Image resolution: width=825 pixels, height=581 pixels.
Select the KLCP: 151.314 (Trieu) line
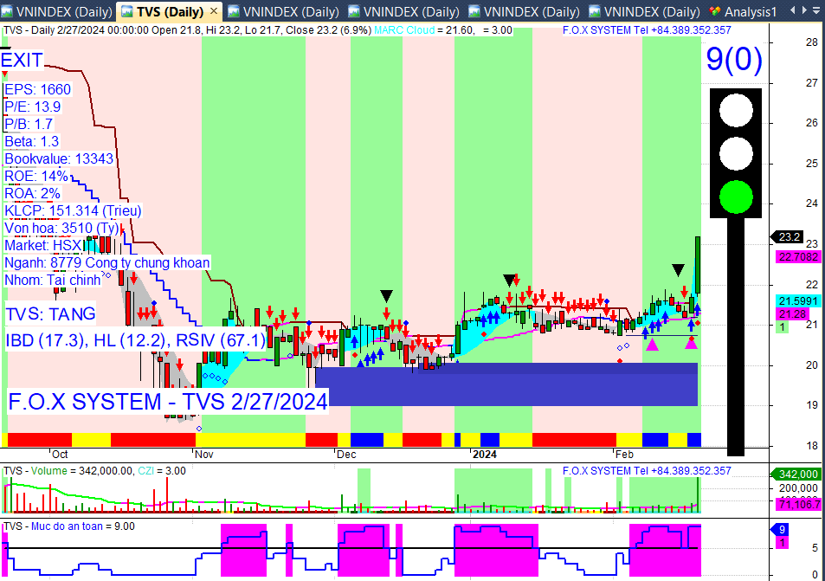point(73,211)
